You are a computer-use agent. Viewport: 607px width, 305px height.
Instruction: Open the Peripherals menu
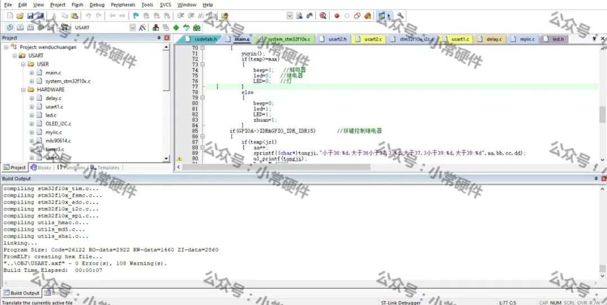[x=123, y=4]
